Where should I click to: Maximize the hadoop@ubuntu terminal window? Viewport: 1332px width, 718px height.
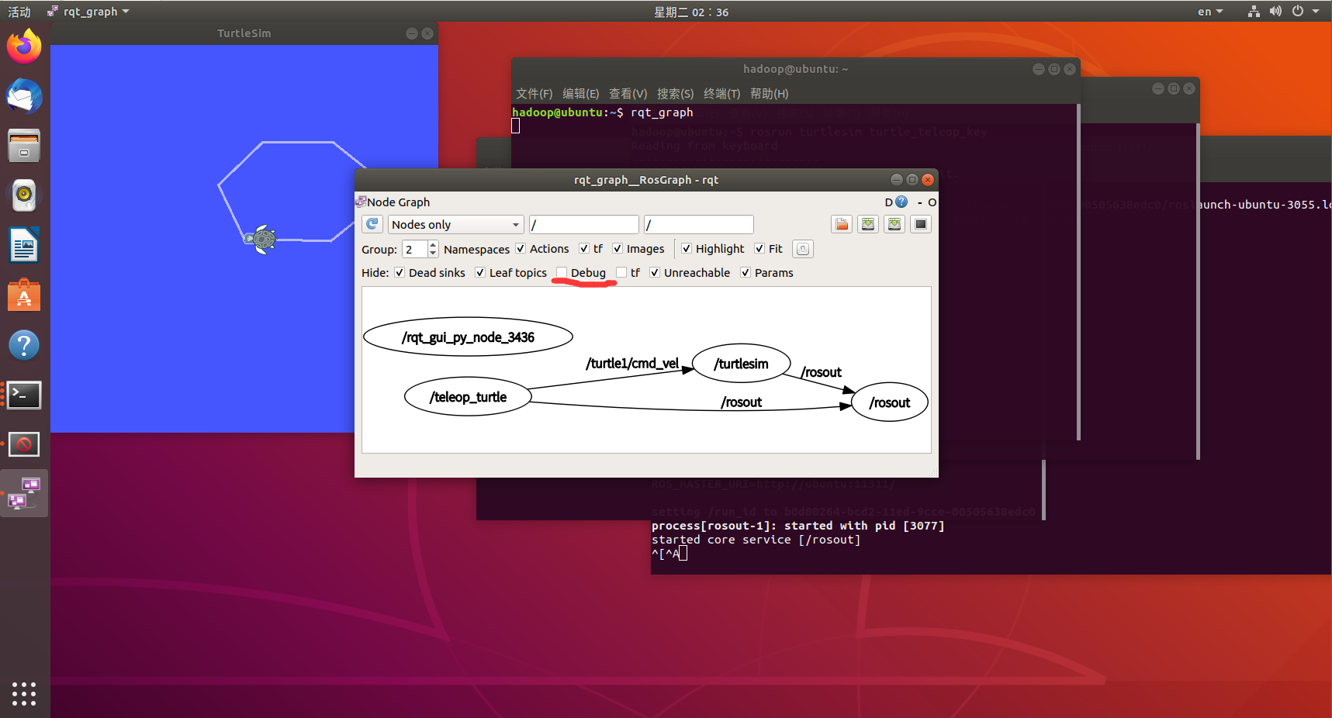(1053, 69)
